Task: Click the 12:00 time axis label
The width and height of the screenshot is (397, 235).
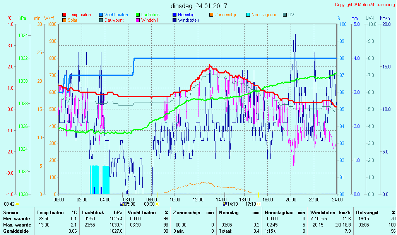Action: pos(198,200)
